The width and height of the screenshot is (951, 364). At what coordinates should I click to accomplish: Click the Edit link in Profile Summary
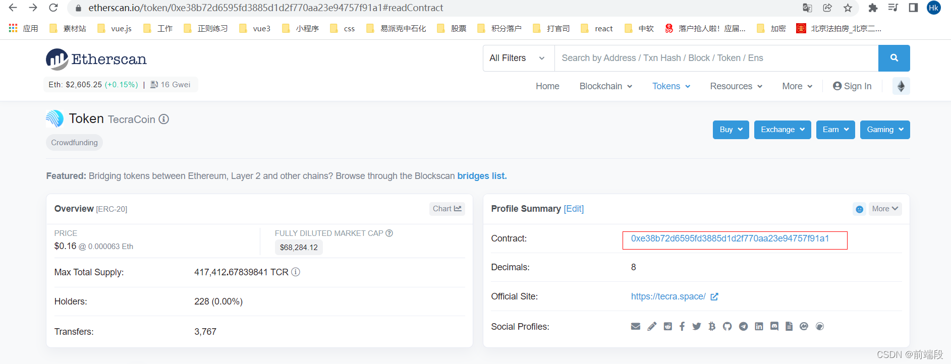(x=574, y=209)
